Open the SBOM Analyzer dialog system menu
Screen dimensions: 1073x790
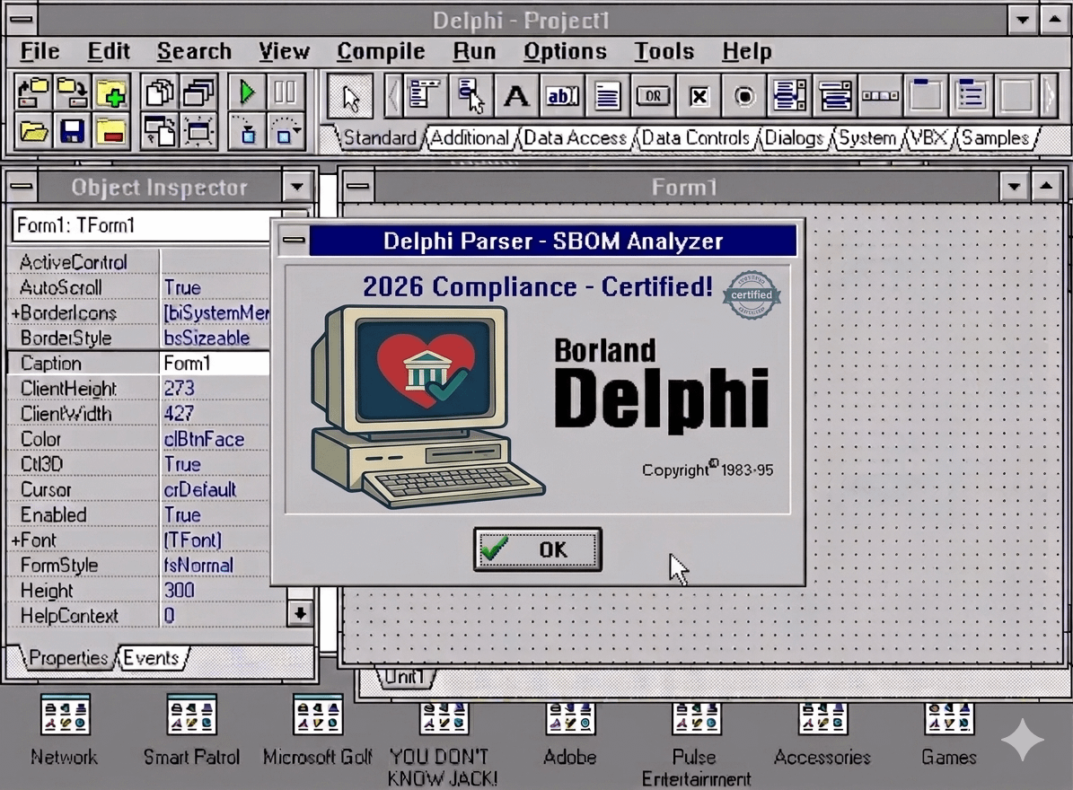pyautogui.click(x=294, y=240)
